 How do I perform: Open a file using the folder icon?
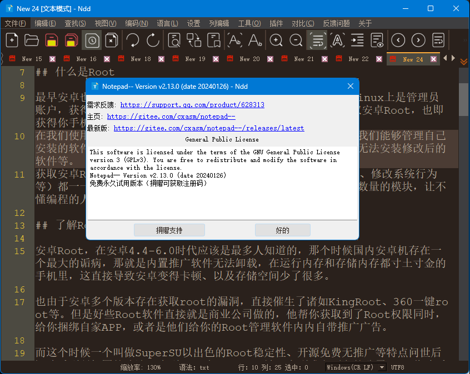click(32, 40)
